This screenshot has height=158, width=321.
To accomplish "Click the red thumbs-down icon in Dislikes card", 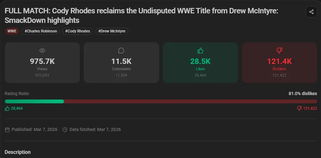I will click(x=279, y=51).
